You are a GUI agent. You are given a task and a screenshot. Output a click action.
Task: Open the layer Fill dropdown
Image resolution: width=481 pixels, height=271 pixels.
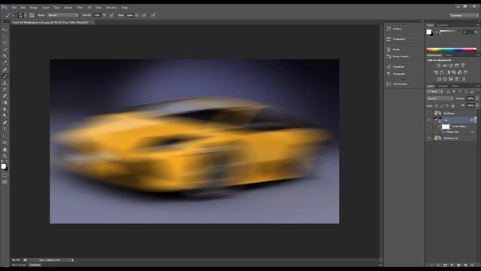[477, 105]
